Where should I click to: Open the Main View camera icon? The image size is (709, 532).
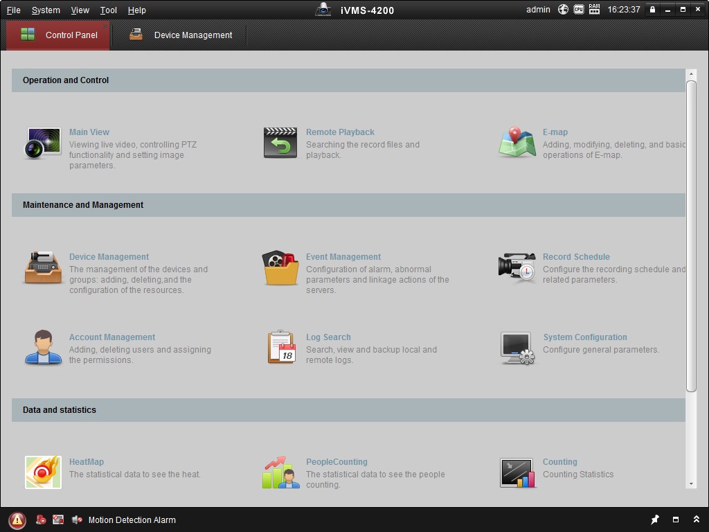click(x=42, y=143)
